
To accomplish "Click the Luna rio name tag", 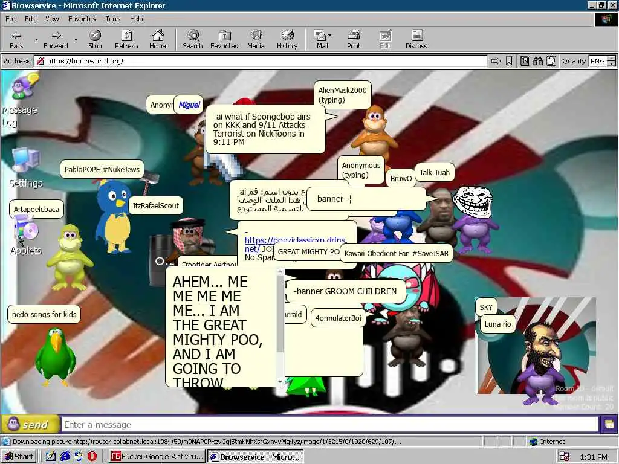I will point(497,324).
